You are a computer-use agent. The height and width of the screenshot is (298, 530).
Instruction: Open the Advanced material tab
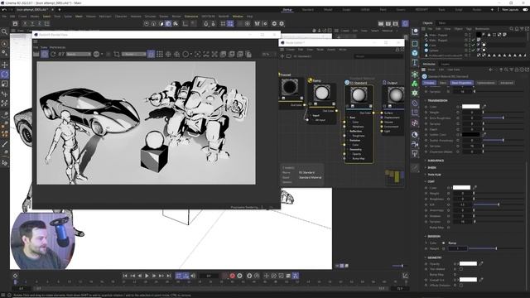point(507,83)
